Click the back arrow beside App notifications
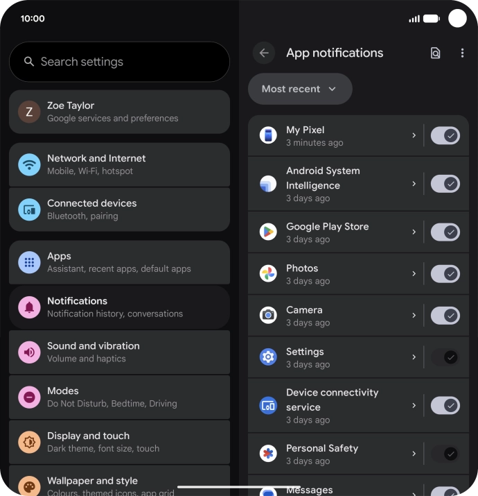This screenshot has width=478, height=496. click(264, 53)
